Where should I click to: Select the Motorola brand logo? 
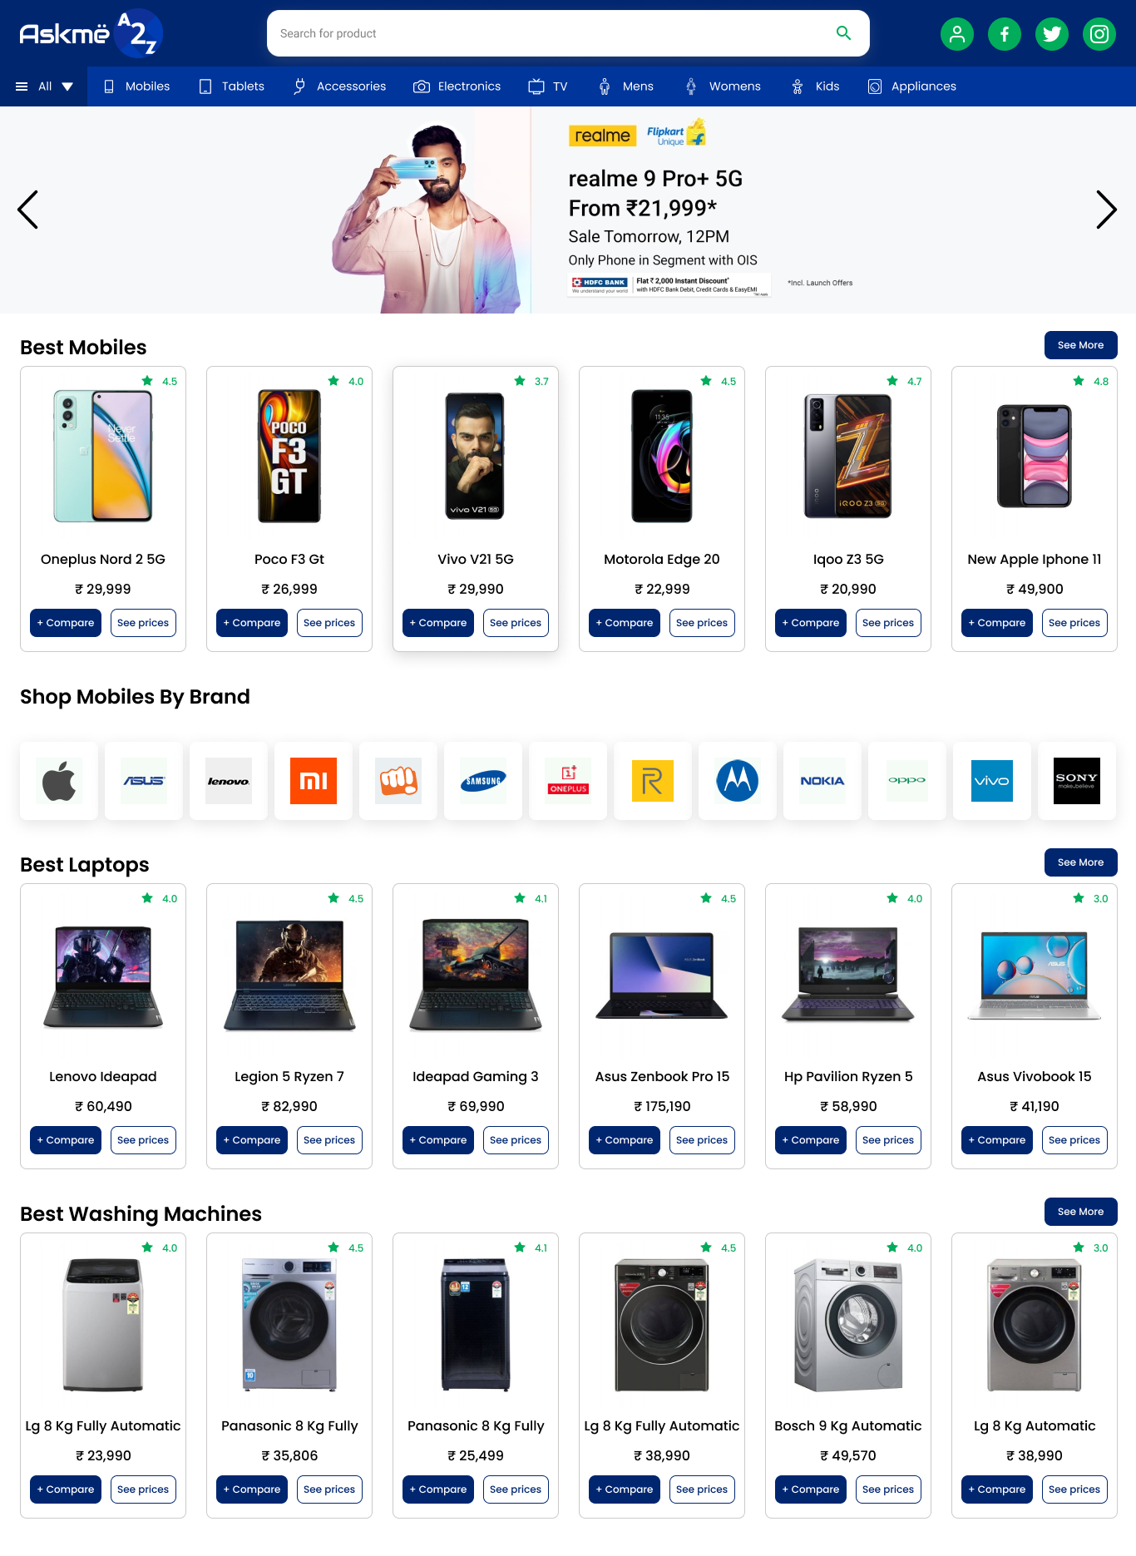738,781
